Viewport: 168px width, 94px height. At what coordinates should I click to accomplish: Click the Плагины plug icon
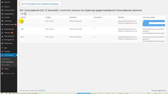(x=2, y=33)
